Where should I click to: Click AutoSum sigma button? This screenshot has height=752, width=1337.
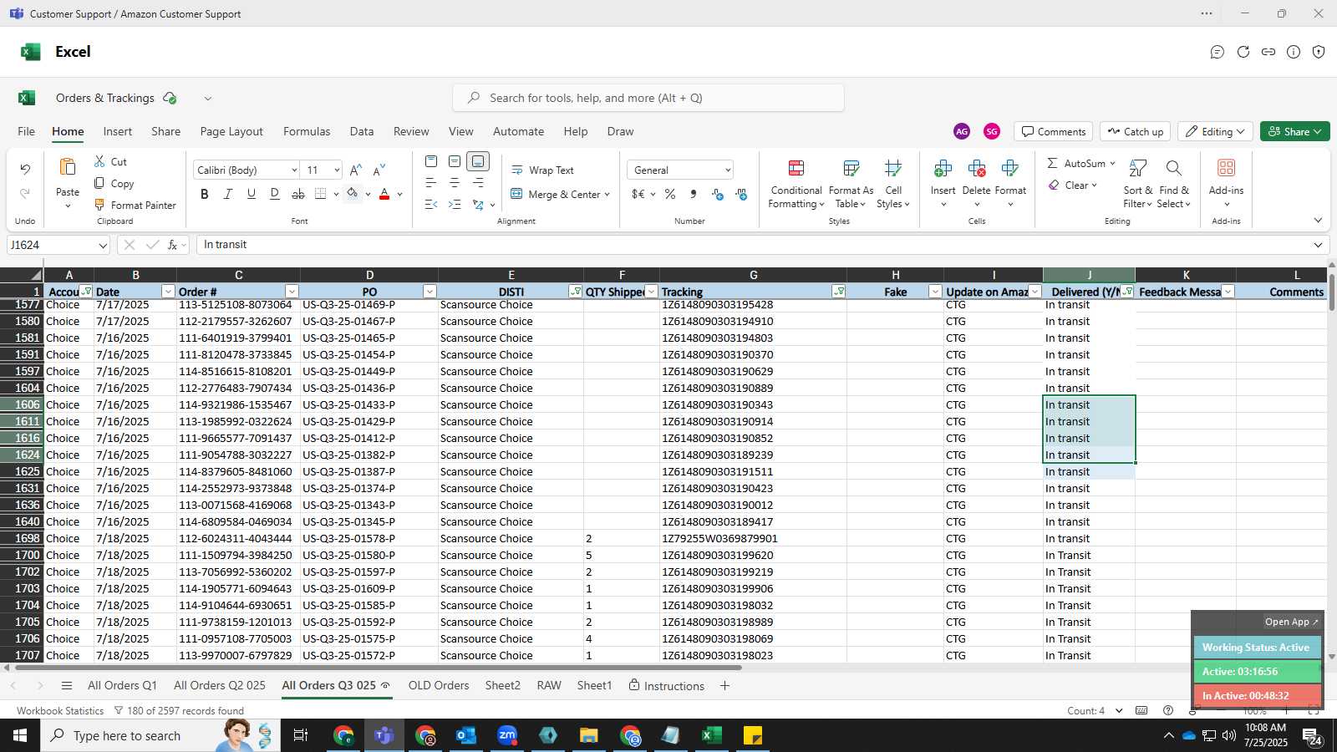point(1052,163)
